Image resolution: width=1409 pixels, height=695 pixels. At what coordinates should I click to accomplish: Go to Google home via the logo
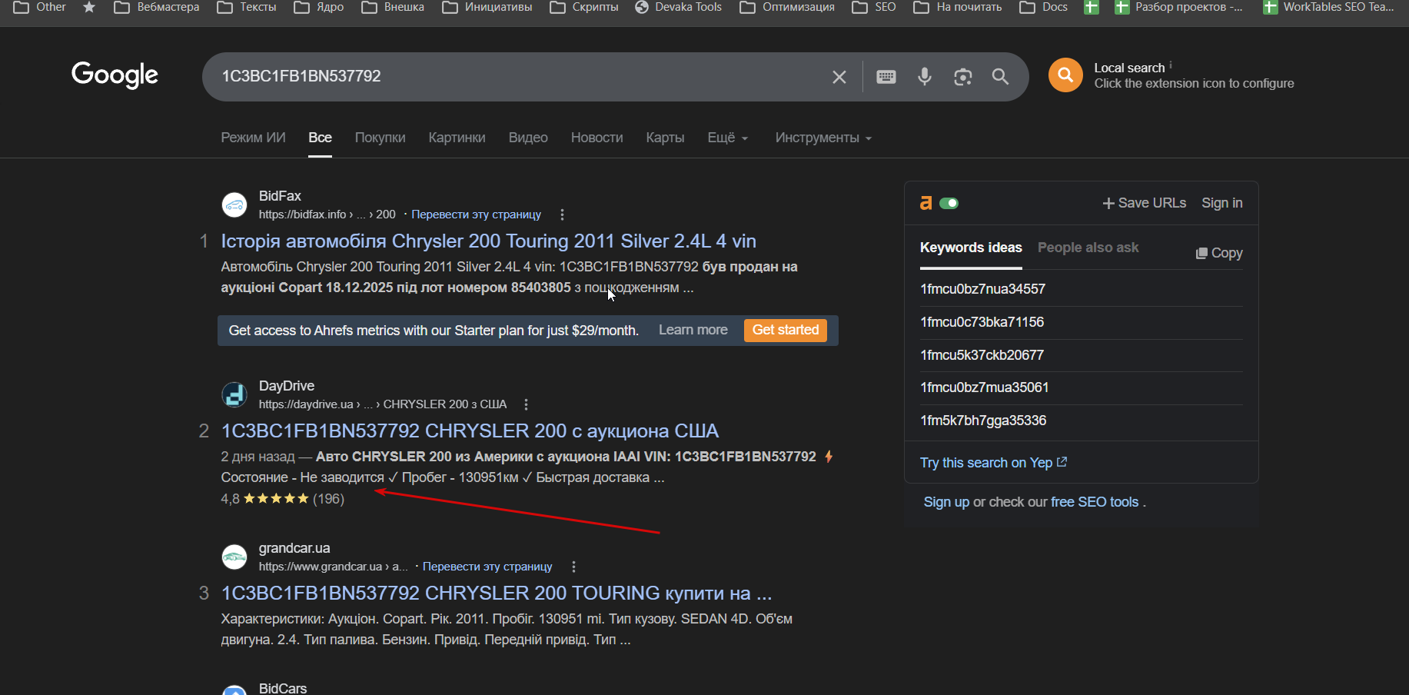click(x=115, y=75)
